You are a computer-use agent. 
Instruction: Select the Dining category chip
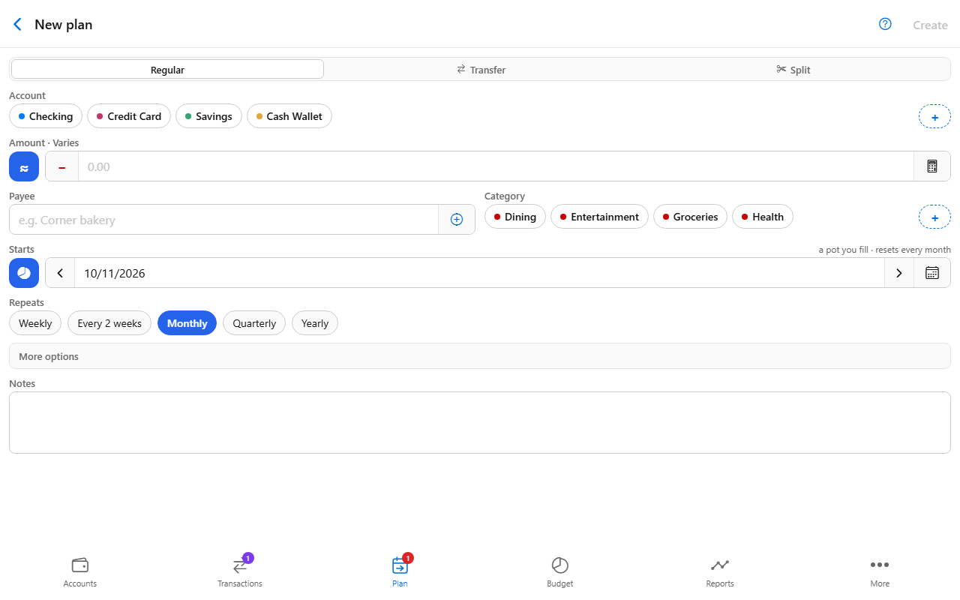click(x=515, y=217)
